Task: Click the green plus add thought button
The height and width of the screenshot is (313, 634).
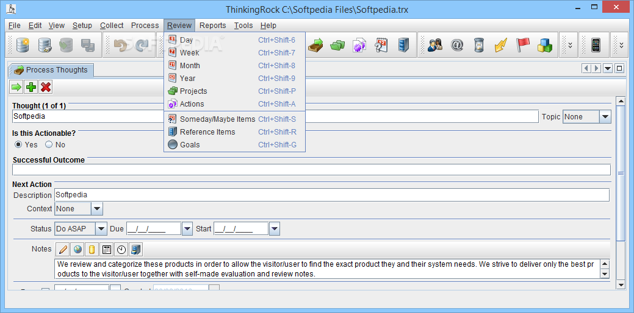Action: [x=31, y=86]
